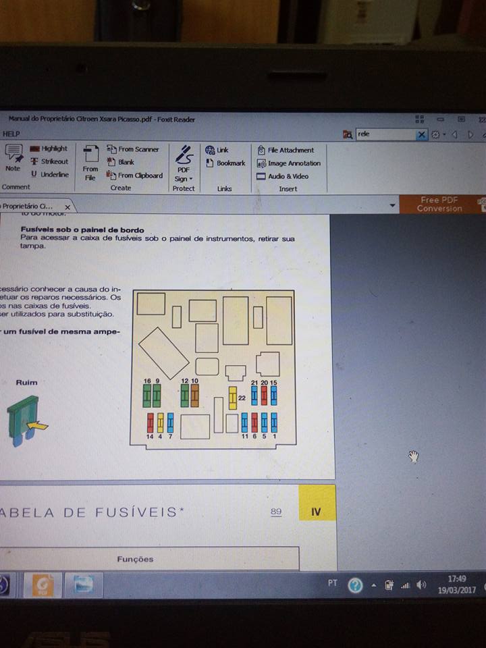
Task: Close the Citroen manual document tab
Action: click(x=67, y=207)
